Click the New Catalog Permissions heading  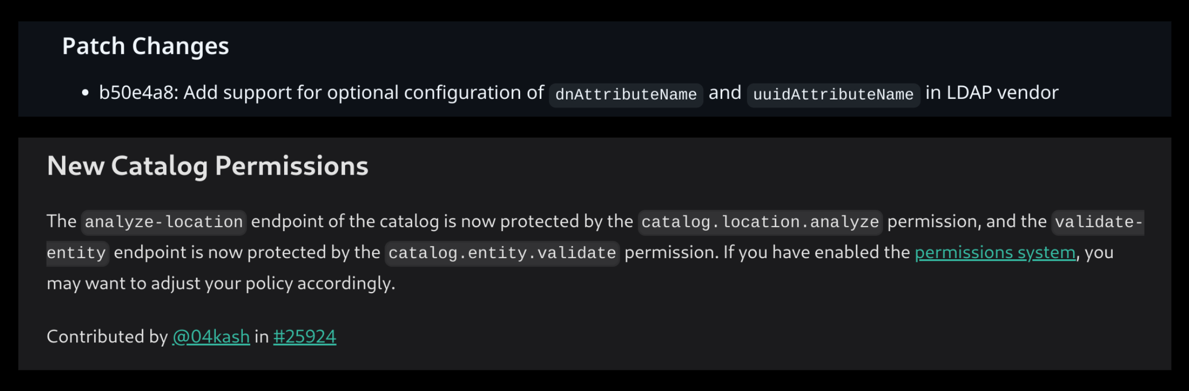207,166
